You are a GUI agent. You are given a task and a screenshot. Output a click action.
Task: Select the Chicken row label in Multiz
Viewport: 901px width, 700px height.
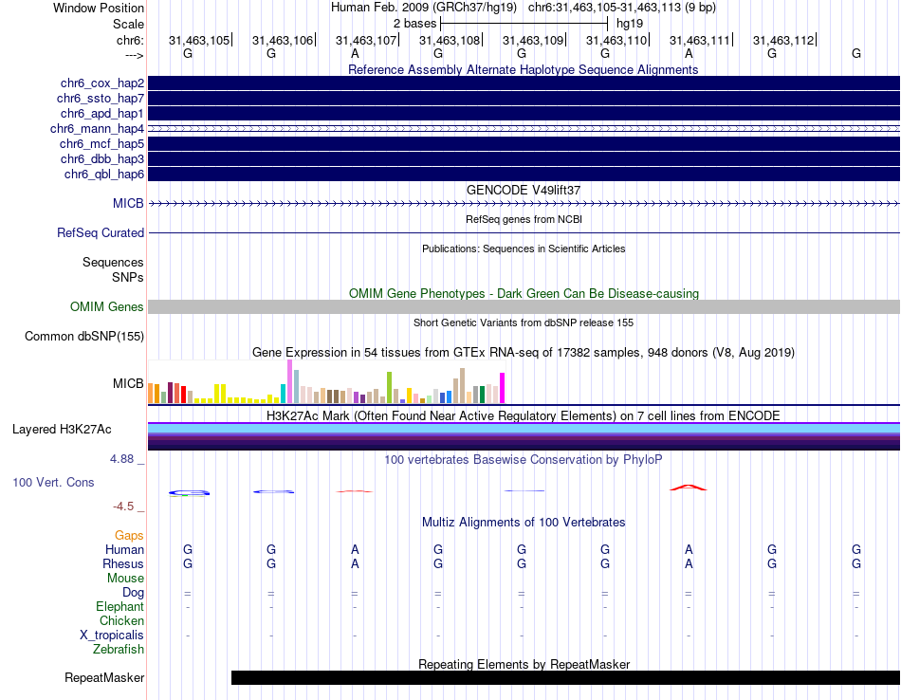click(121, 621)
